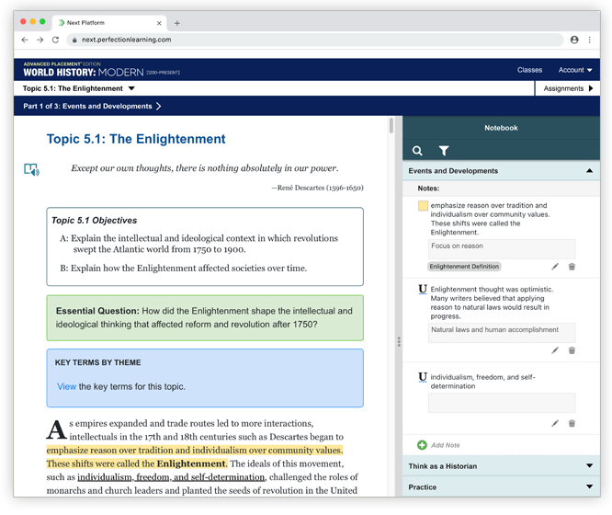This screenshot has height=515, width=612.
Task: Click the underline U icon on optimism note
Action: coord(423,289)
